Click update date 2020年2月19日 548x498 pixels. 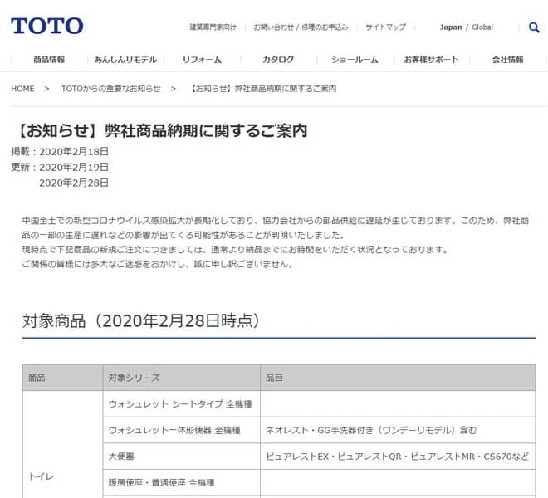pos(74,168)
